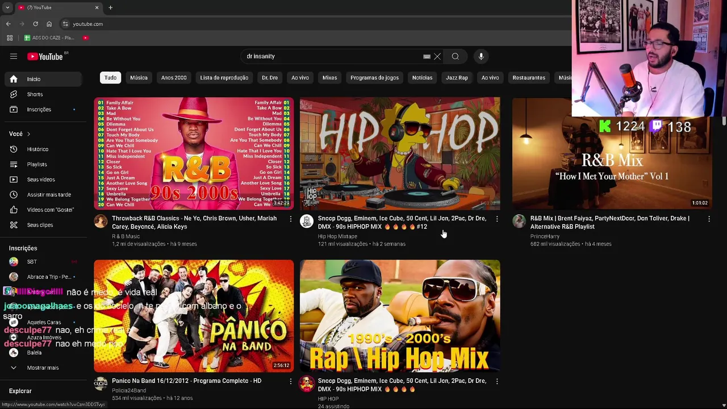Select the Dr. Dre filter chip

pyautogui.click(x=270, y=78)
